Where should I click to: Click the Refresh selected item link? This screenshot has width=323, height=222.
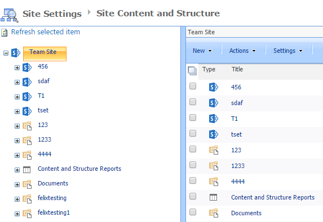tap(46, 32)
